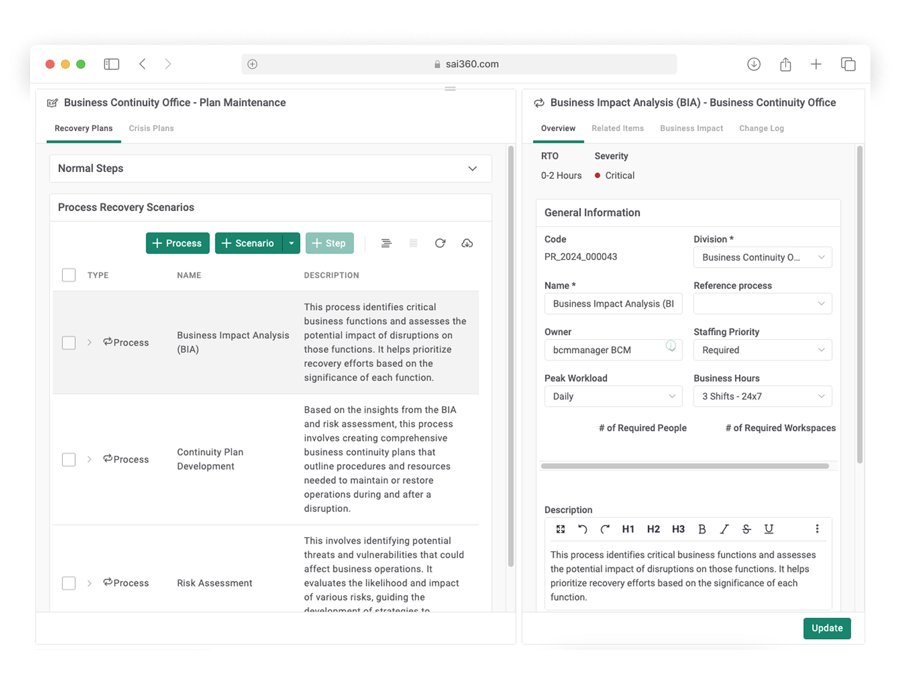Screen dimensions: 898x693
Task: Click the Update button
Action: pyautogui.click(x=827, y=628)
